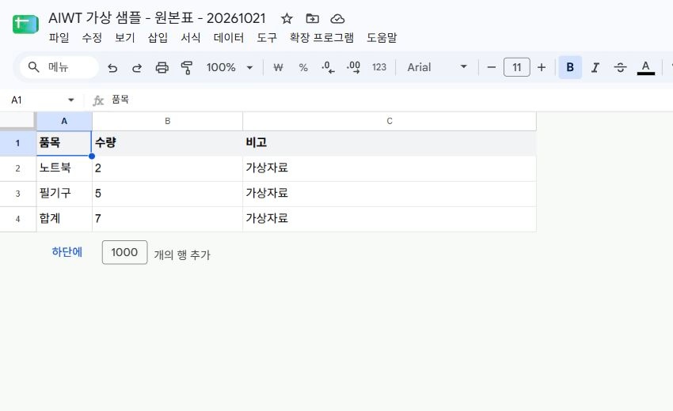Select row 1 header

tap(17, 143)
